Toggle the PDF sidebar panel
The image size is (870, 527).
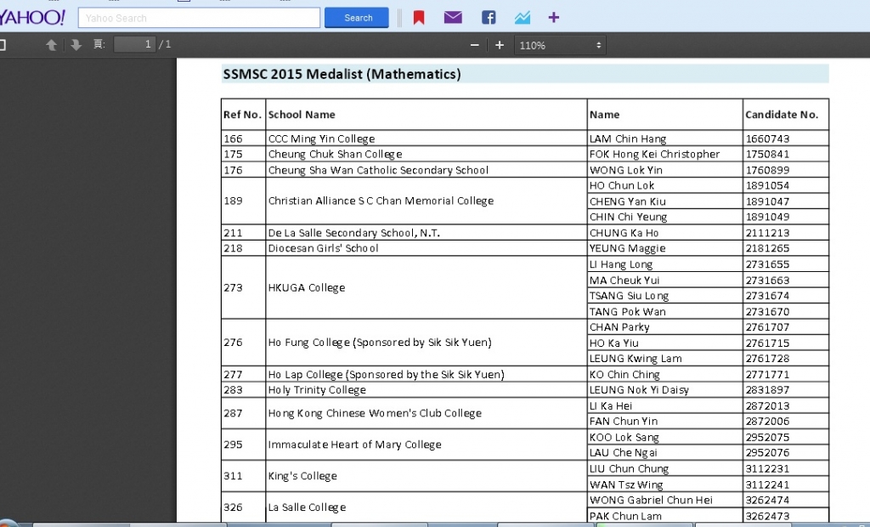click(x=3, y=45)
